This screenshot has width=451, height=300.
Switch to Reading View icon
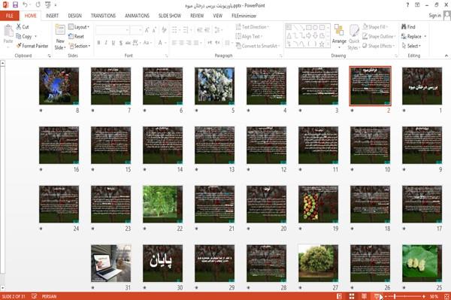coord(364,296)
